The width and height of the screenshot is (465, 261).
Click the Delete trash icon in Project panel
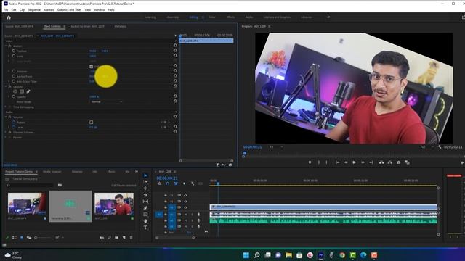pyautogui.click(x=131, y=238)
